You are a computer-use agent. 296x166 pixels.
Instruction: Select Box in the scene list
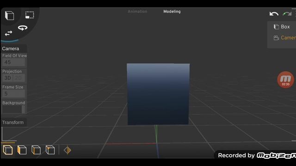285,27
